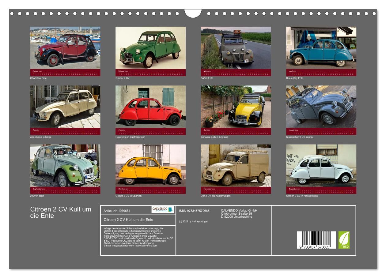The width and height of the screenshot is (386, 278).
Task: Click the Kastenwagen van photo
Action: [x=236, y=165]
